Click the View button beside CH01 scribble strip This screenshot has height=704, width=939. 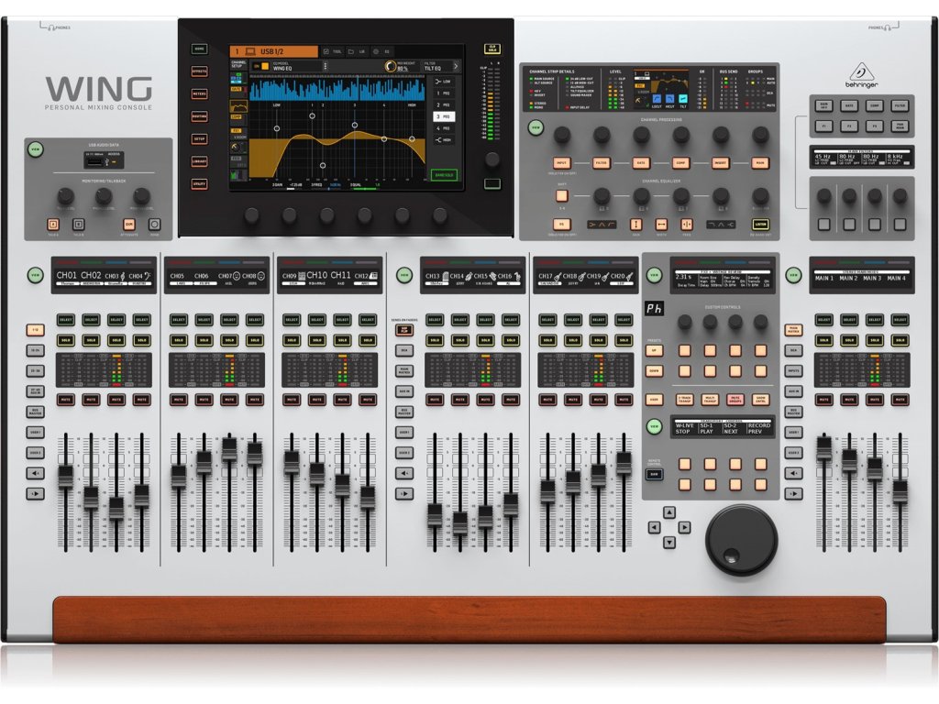coord(36,275)
